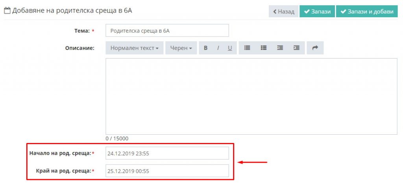Click the Назад button

[x=283, y=11]
